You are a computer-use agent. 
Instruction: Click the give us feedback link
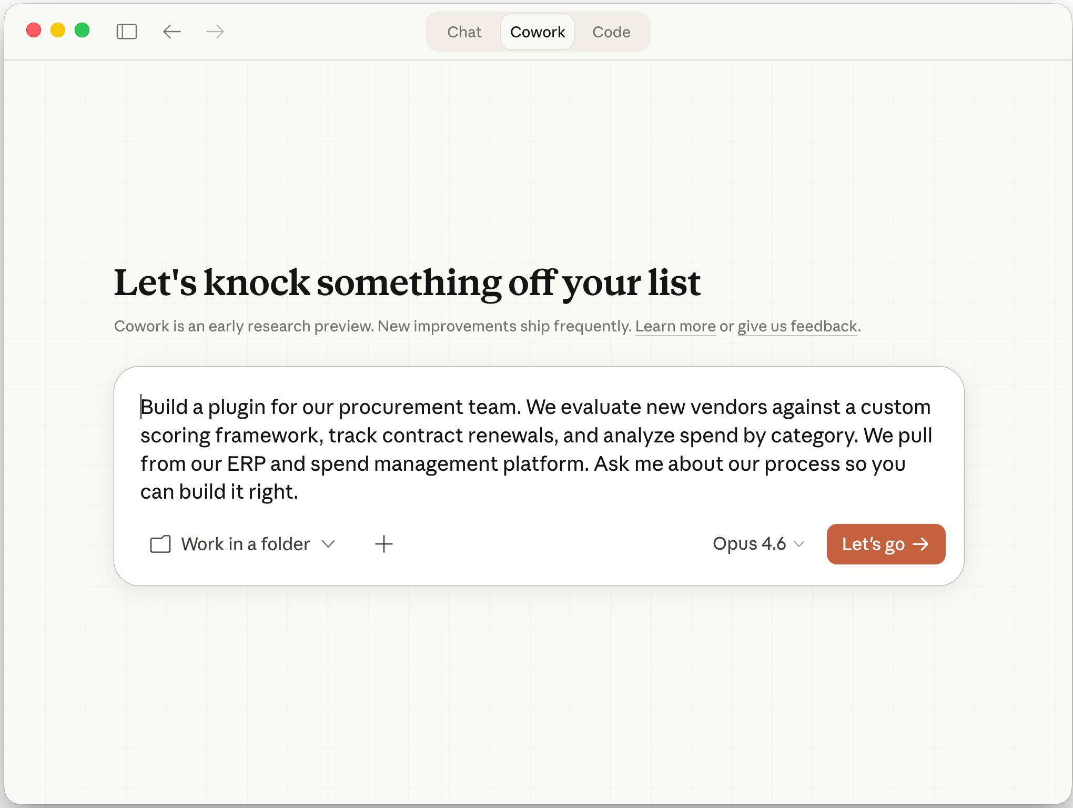796,326
